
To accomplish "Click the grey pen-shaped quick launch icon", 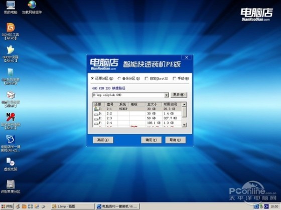I will [43, 206].
